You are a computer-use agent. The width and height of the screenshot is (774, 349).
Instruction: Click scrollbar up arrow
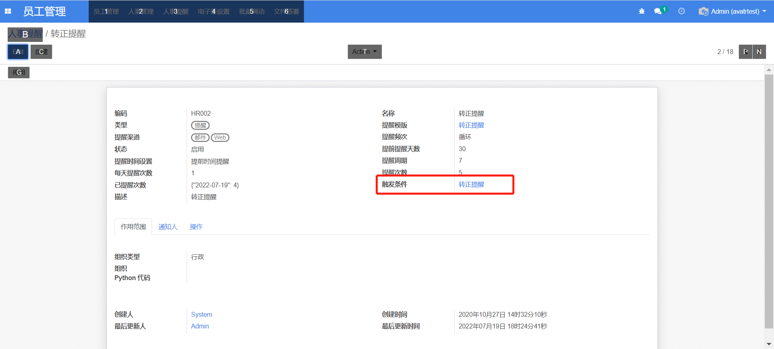769,70
